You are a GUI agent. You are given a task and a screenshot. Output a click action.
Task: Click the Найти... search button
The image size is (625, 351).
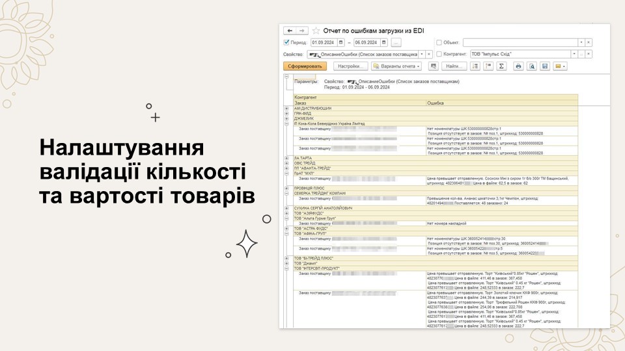[x=452, y=66]
